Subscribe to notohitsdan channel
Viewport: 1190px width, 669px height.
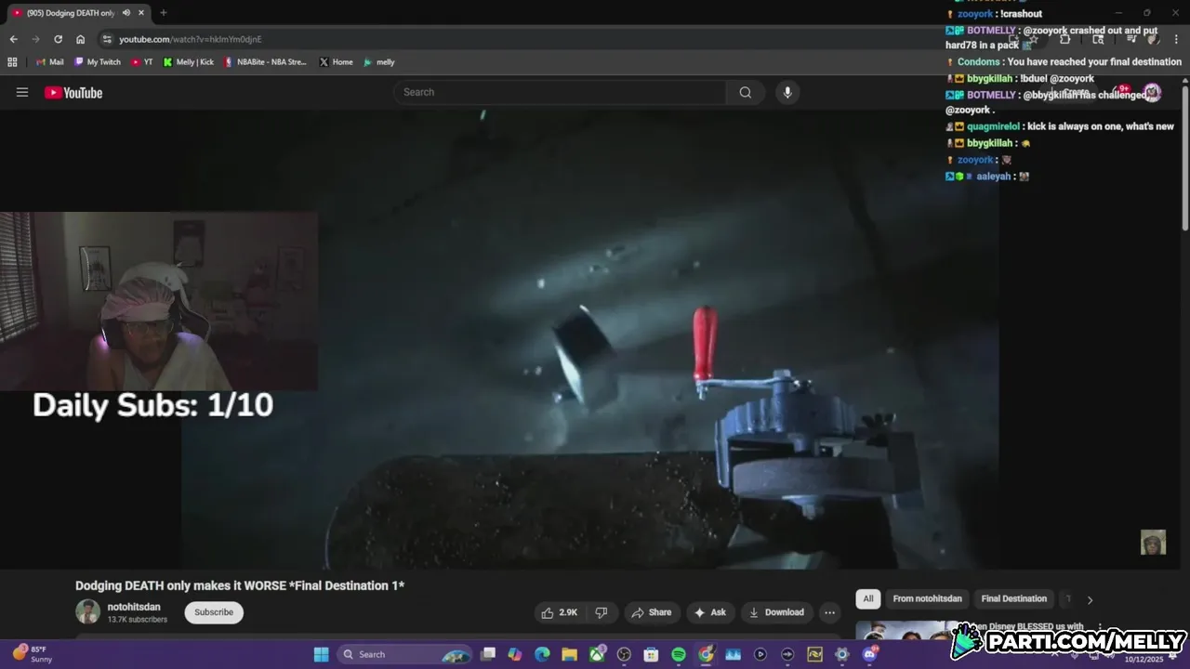[214, 612]
